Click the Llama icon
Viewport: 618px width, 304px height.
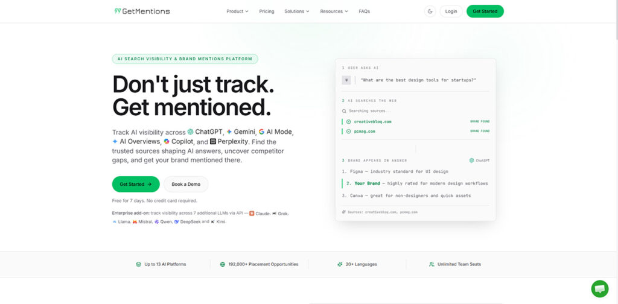pos(114,222)
